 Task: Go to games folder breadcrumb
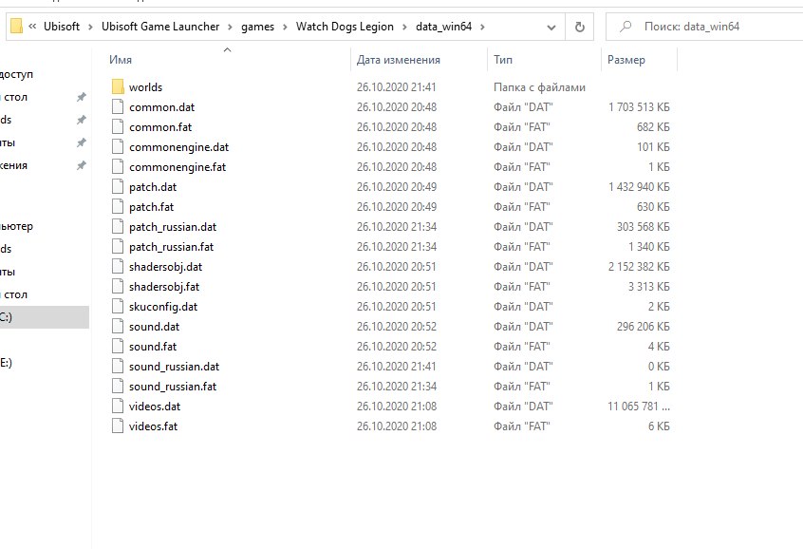(x=257, y=28)
